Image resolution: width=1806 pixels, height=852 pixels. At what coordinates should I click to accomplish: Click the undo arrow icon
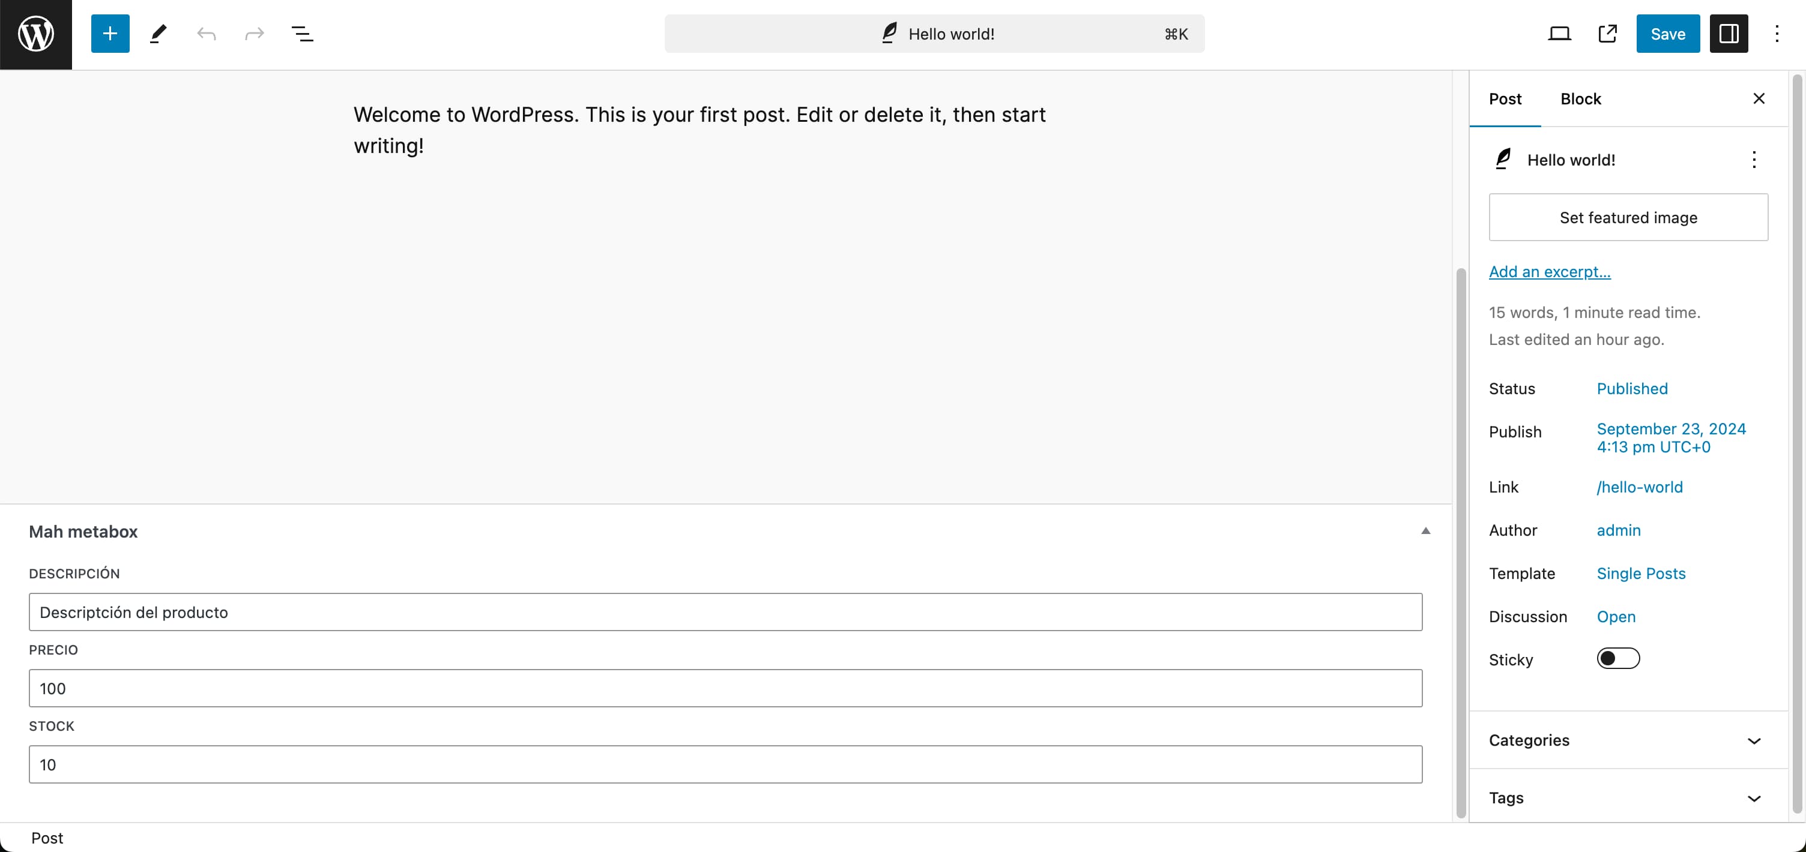[x=207, y=34]
